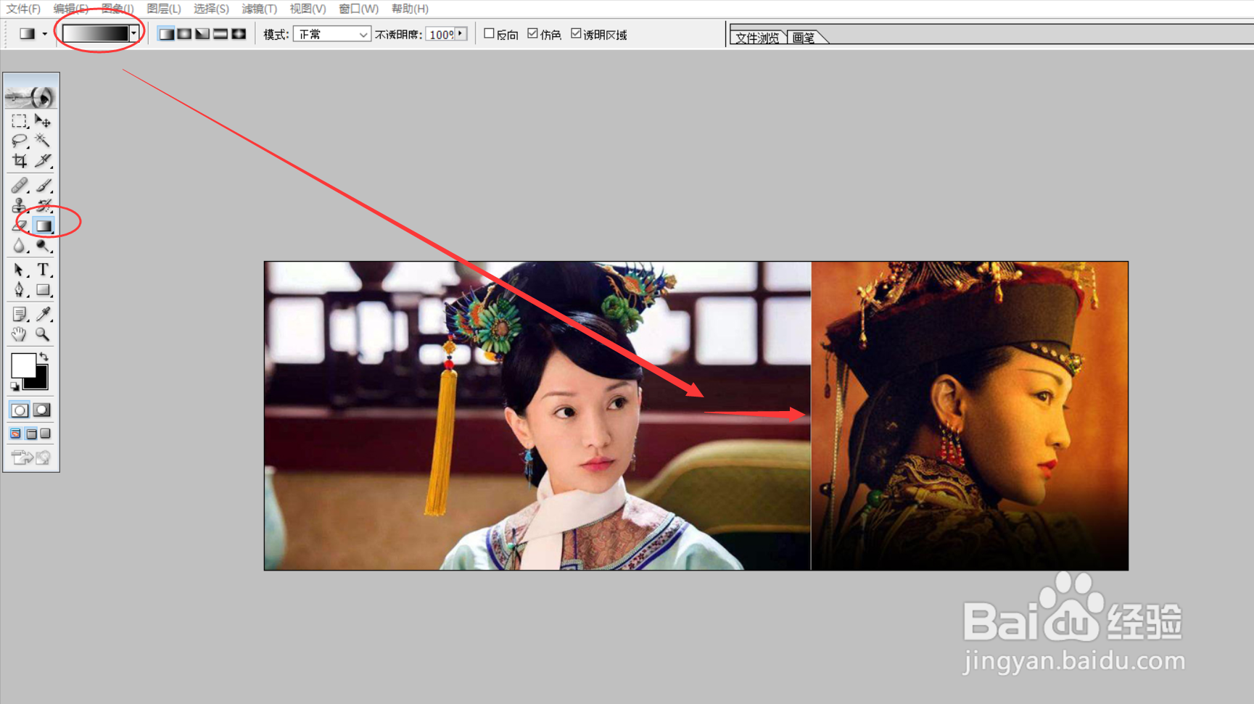
Task: Open the 图象(I) menu
Action: (x=117, y=9)
